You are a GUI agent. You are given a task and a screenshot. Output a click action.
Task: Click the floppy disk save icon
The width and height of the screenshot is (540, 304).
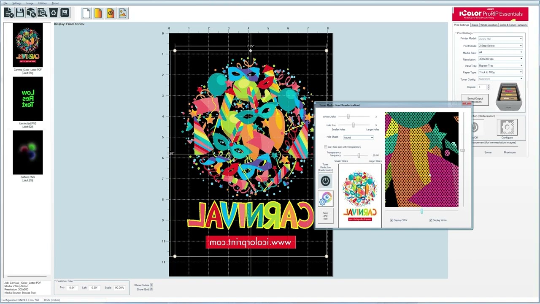[20, 13]
